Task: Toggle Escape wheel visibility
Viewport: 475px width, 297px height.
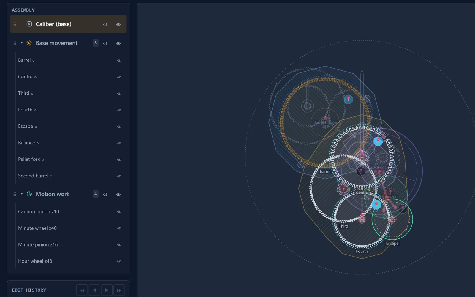Action: pos(119,127)
